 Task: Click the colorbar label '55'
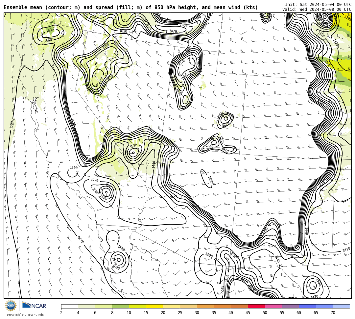click(282, 313)
